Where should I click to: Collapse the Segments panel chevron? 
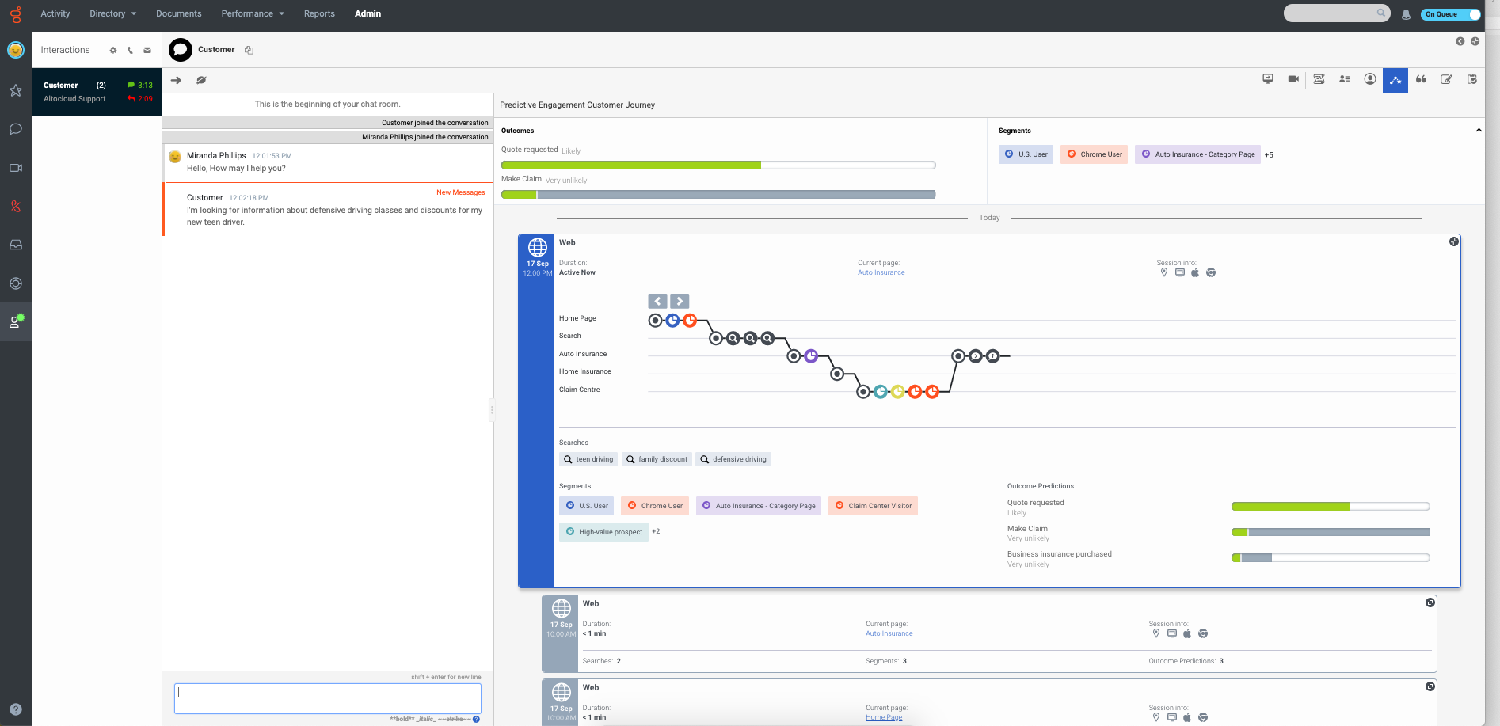1479,129
